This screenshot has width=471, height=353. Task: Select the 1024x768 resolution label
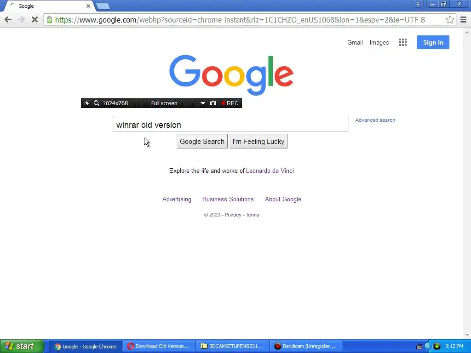tap(115, 103)
